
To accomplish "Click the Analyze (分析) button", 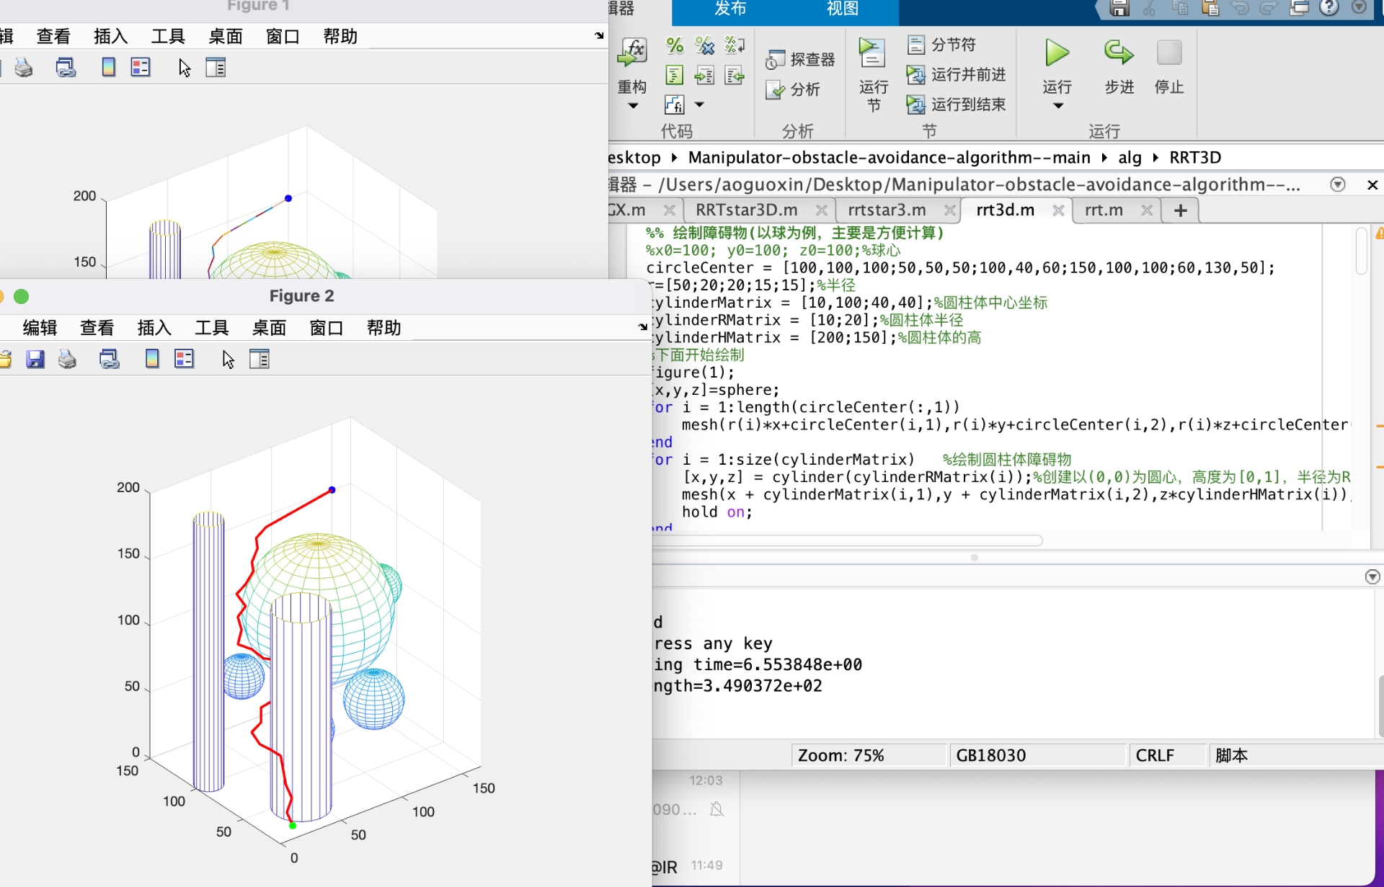I will click(793, 89).
